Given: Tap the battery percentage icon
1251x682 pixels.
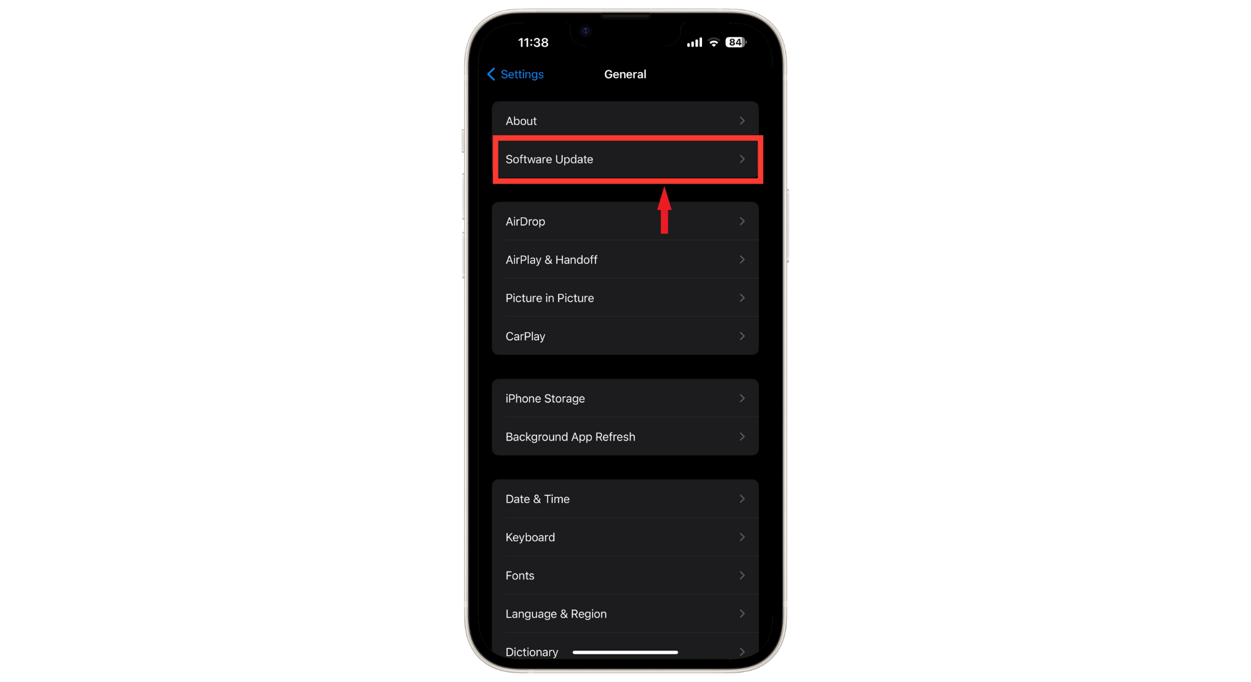Looking at the screenshot, I should [x=739, y=42].
